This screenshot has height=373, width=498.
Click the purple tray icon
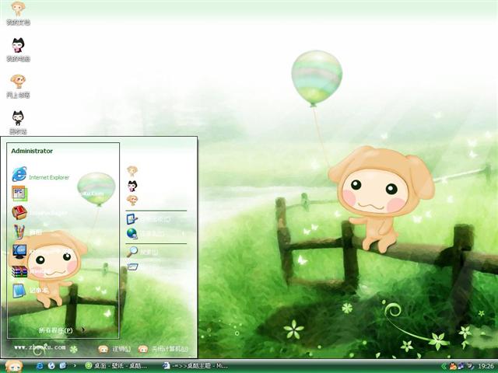click(461, 366)
